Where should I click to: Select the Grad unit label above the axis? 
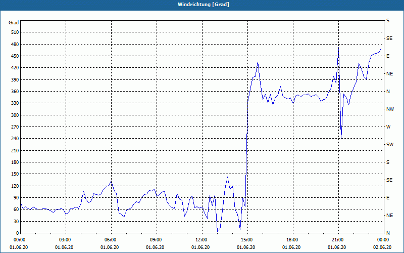point(14,23)
